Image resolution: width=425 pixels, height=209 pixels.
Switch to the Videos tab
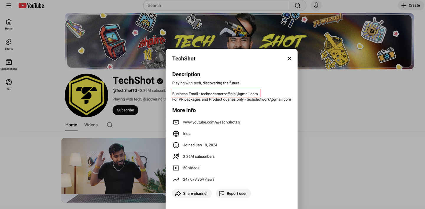[91, 125]
